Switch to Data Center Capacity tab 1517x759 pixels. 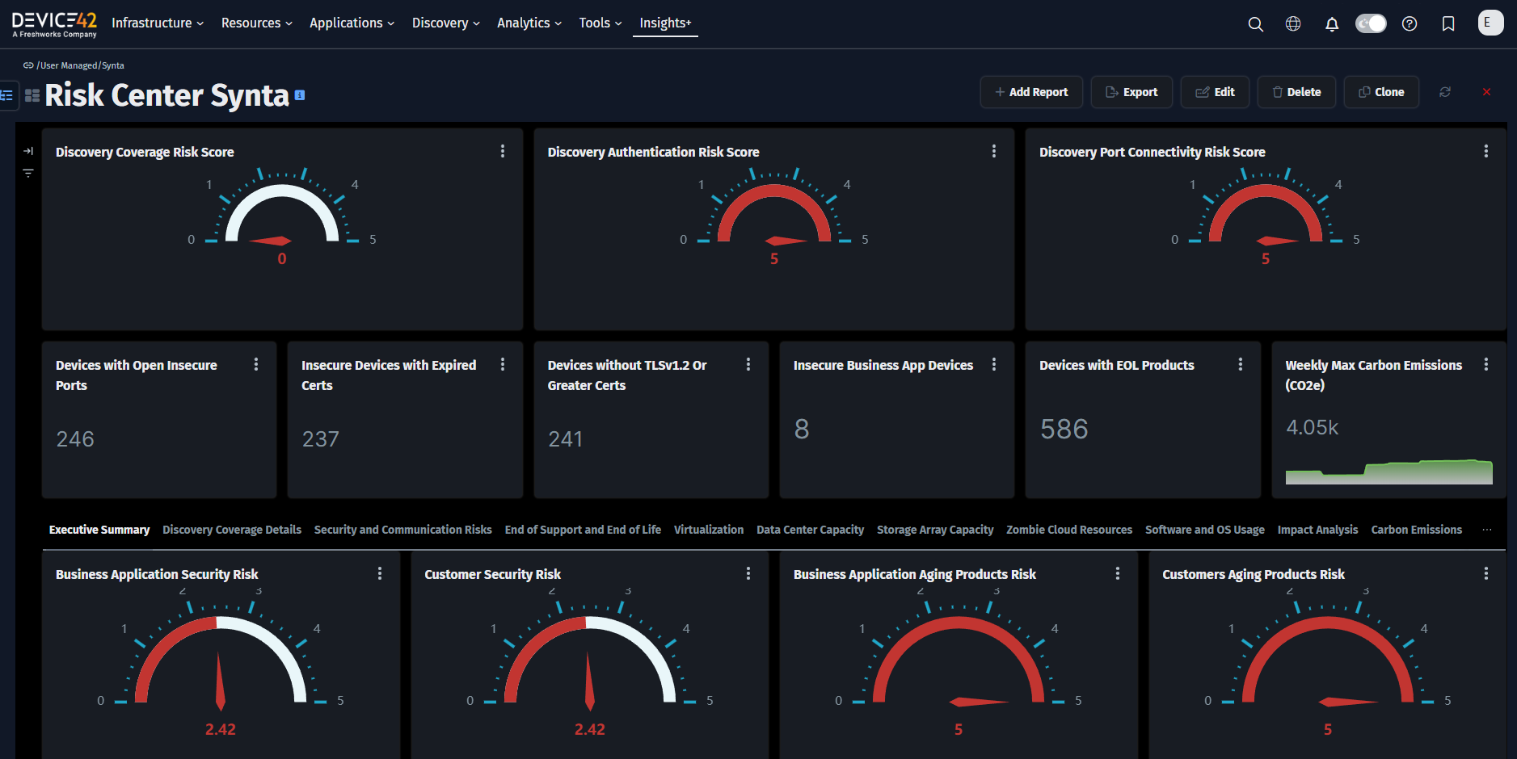click(811, 530)
